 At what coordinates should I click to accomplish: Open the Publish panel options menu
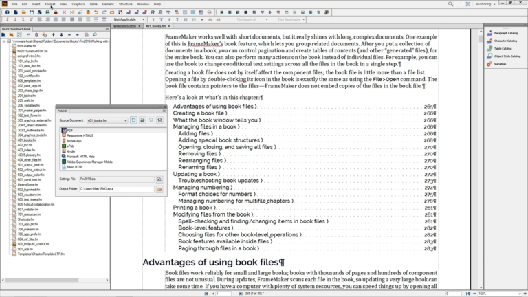[x=164, y=111]
